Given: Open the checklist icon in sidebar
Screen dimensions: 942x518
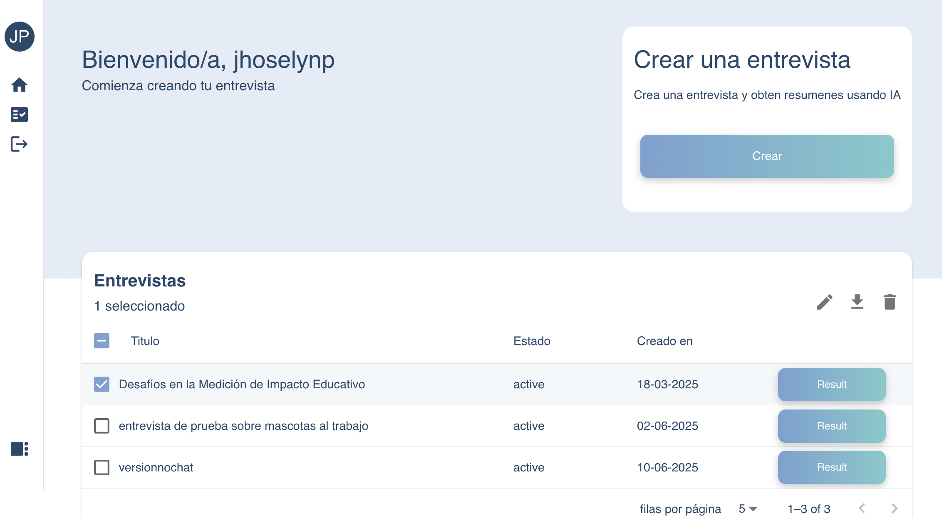Looking at the screenshot, I should coord(20,114).
